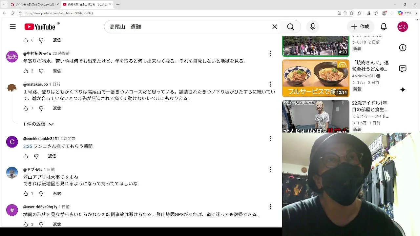Open YouTube notifications bell
The width and height of the screenshot is (420, 236).
[384, 27]
